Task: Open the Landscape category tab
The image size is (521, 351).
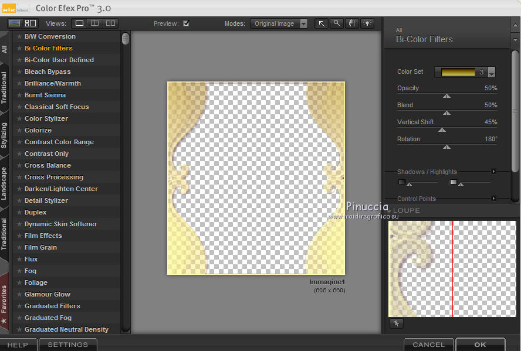Action: [x=4, y=183]
